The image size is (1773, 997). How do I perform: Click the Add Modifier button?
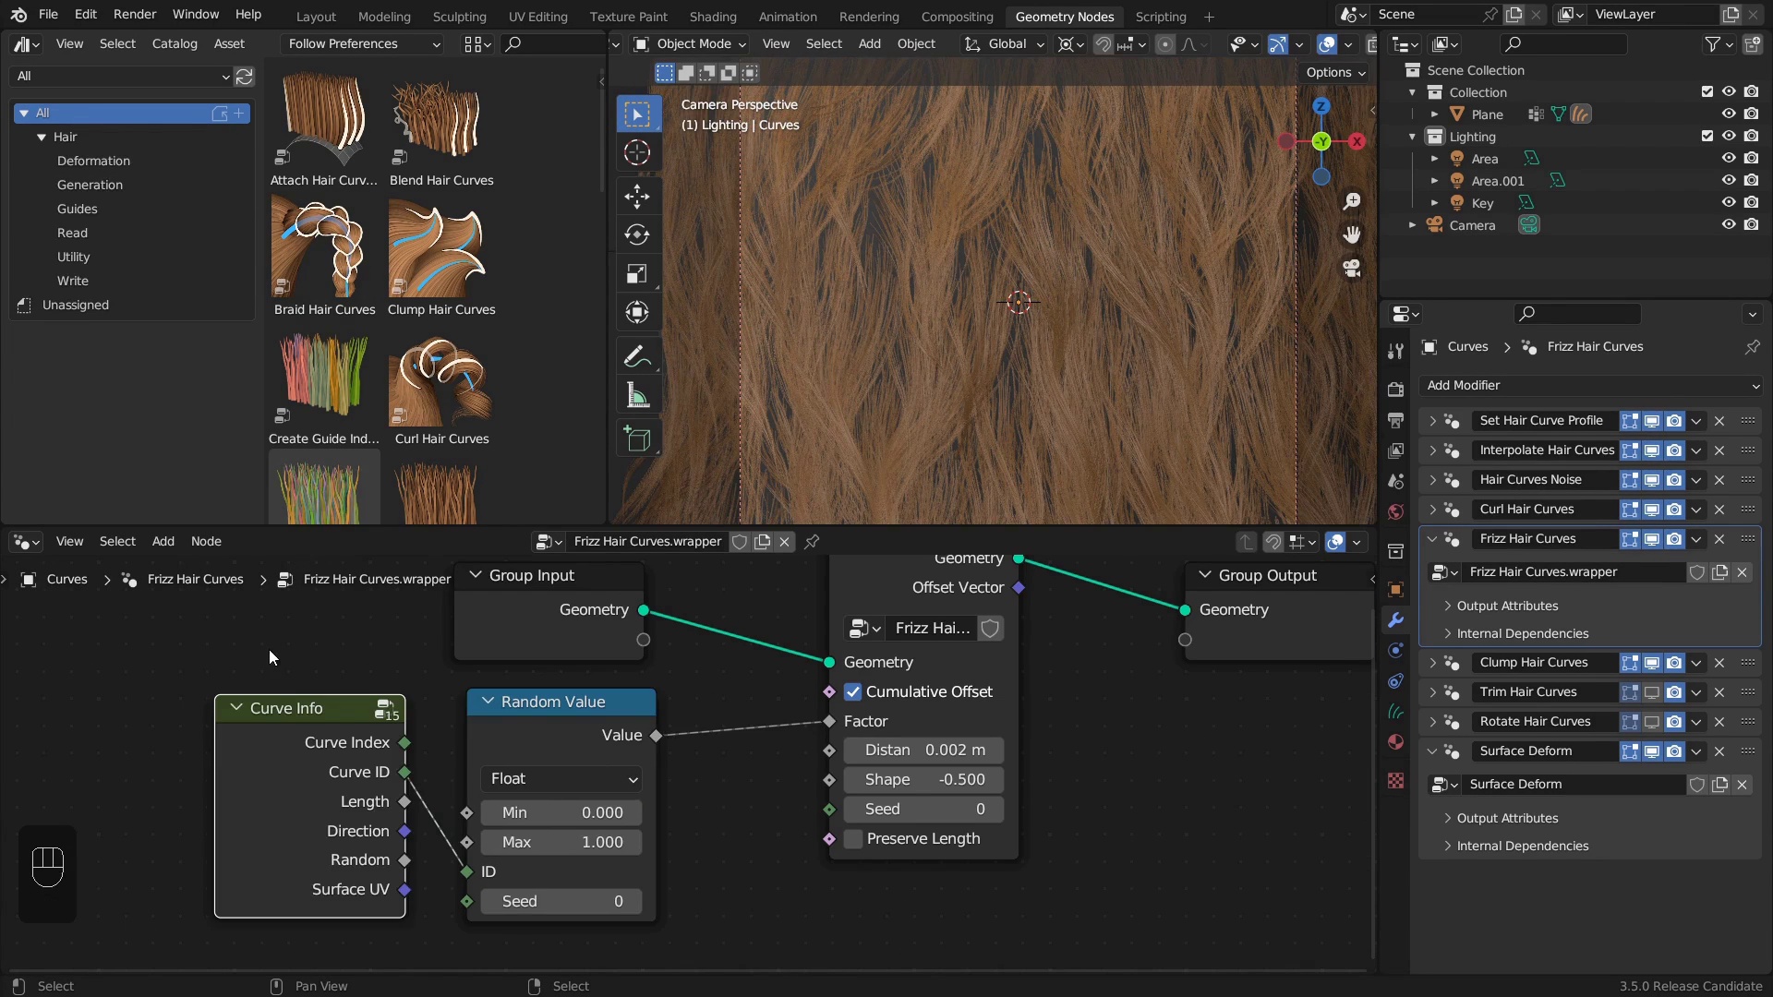click(1590, 386)
